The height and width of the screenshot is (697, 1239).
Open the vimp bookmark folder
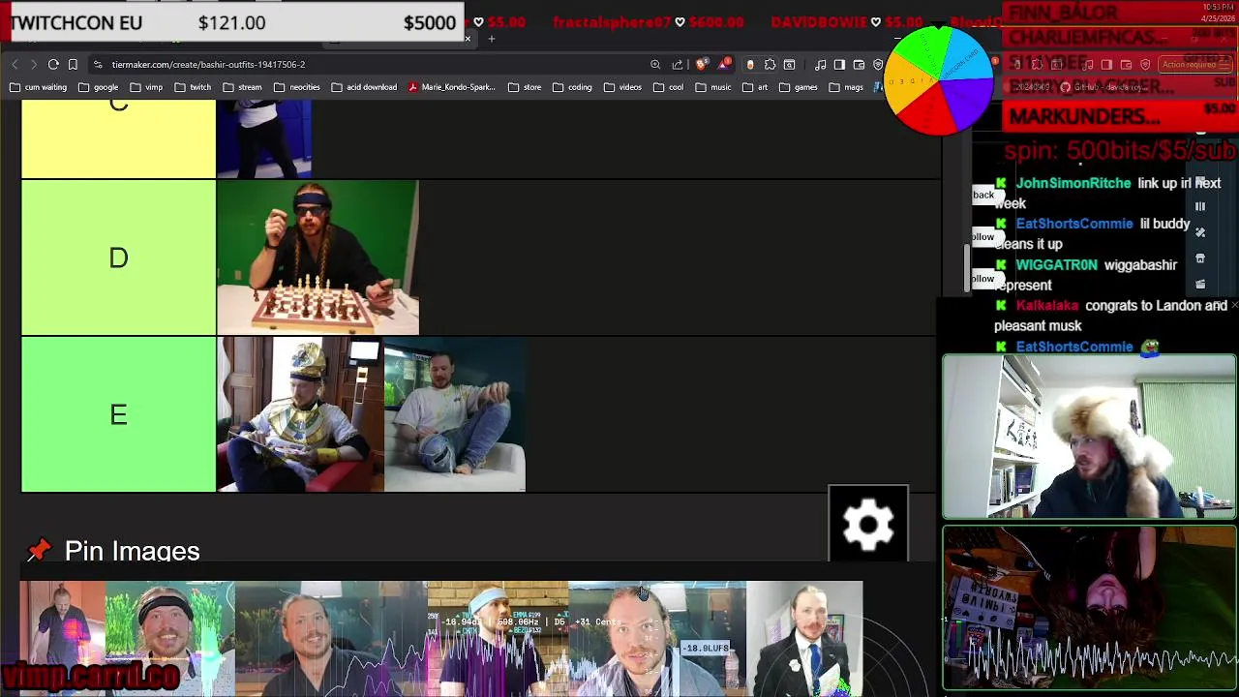(x=146, y=87)
